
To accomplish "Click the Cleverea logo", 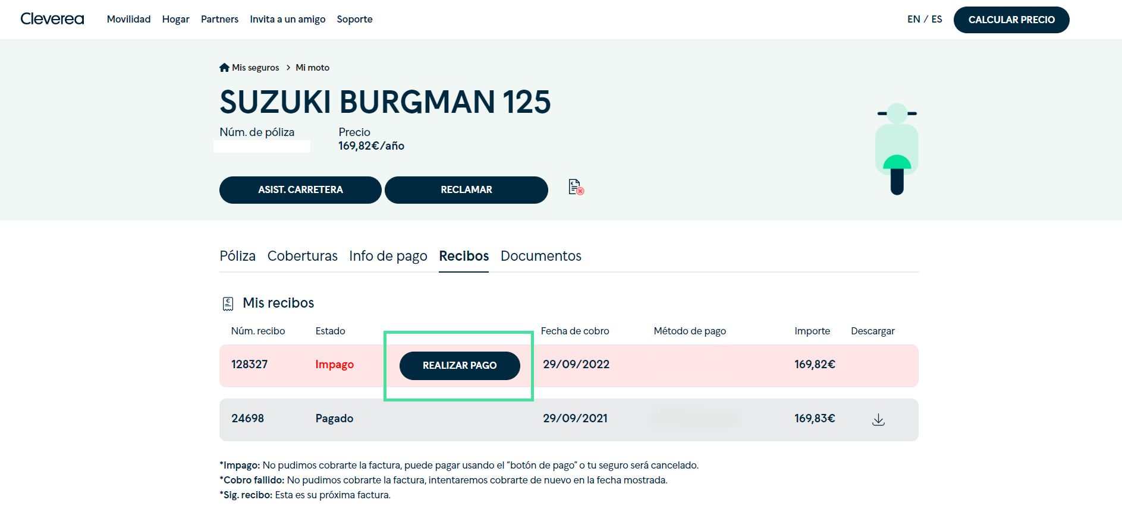I will (52, 19).
